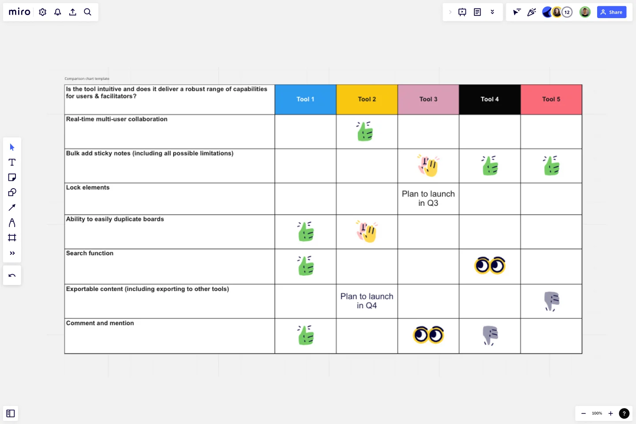The image size is (636, 424).
Task: Select the Sticky note tool
Action: [x=12, y=177]
